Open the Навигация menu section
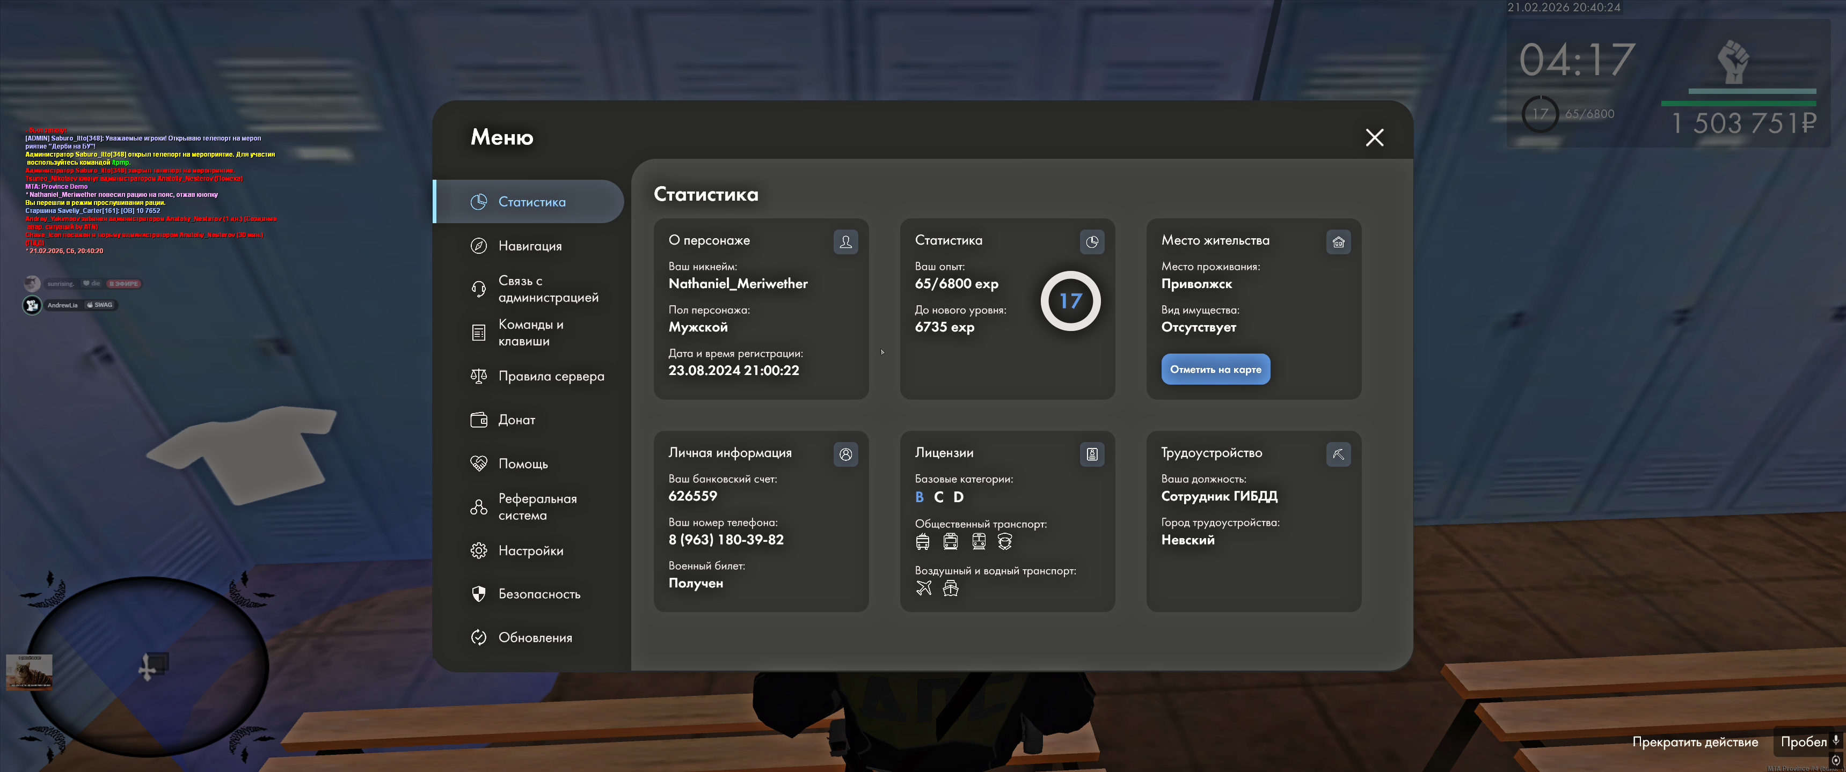Image resolution: width=1846 pixels, height=772 pixels. pyautogui.click(x=530, y=246)
